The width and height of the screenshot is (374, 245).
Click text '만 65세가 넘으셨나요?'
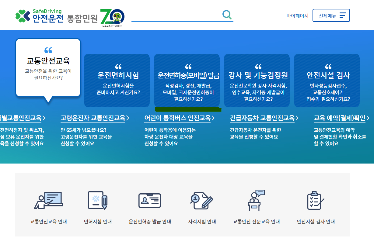pos(84,130)
